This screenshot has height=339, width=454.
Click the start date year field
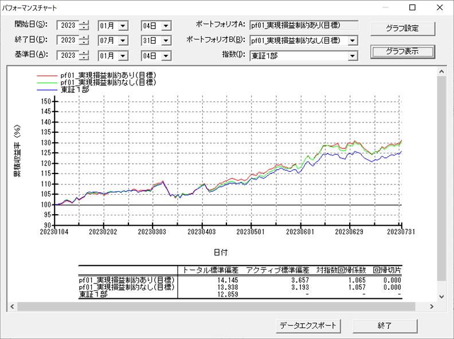[x=68, y=26]
